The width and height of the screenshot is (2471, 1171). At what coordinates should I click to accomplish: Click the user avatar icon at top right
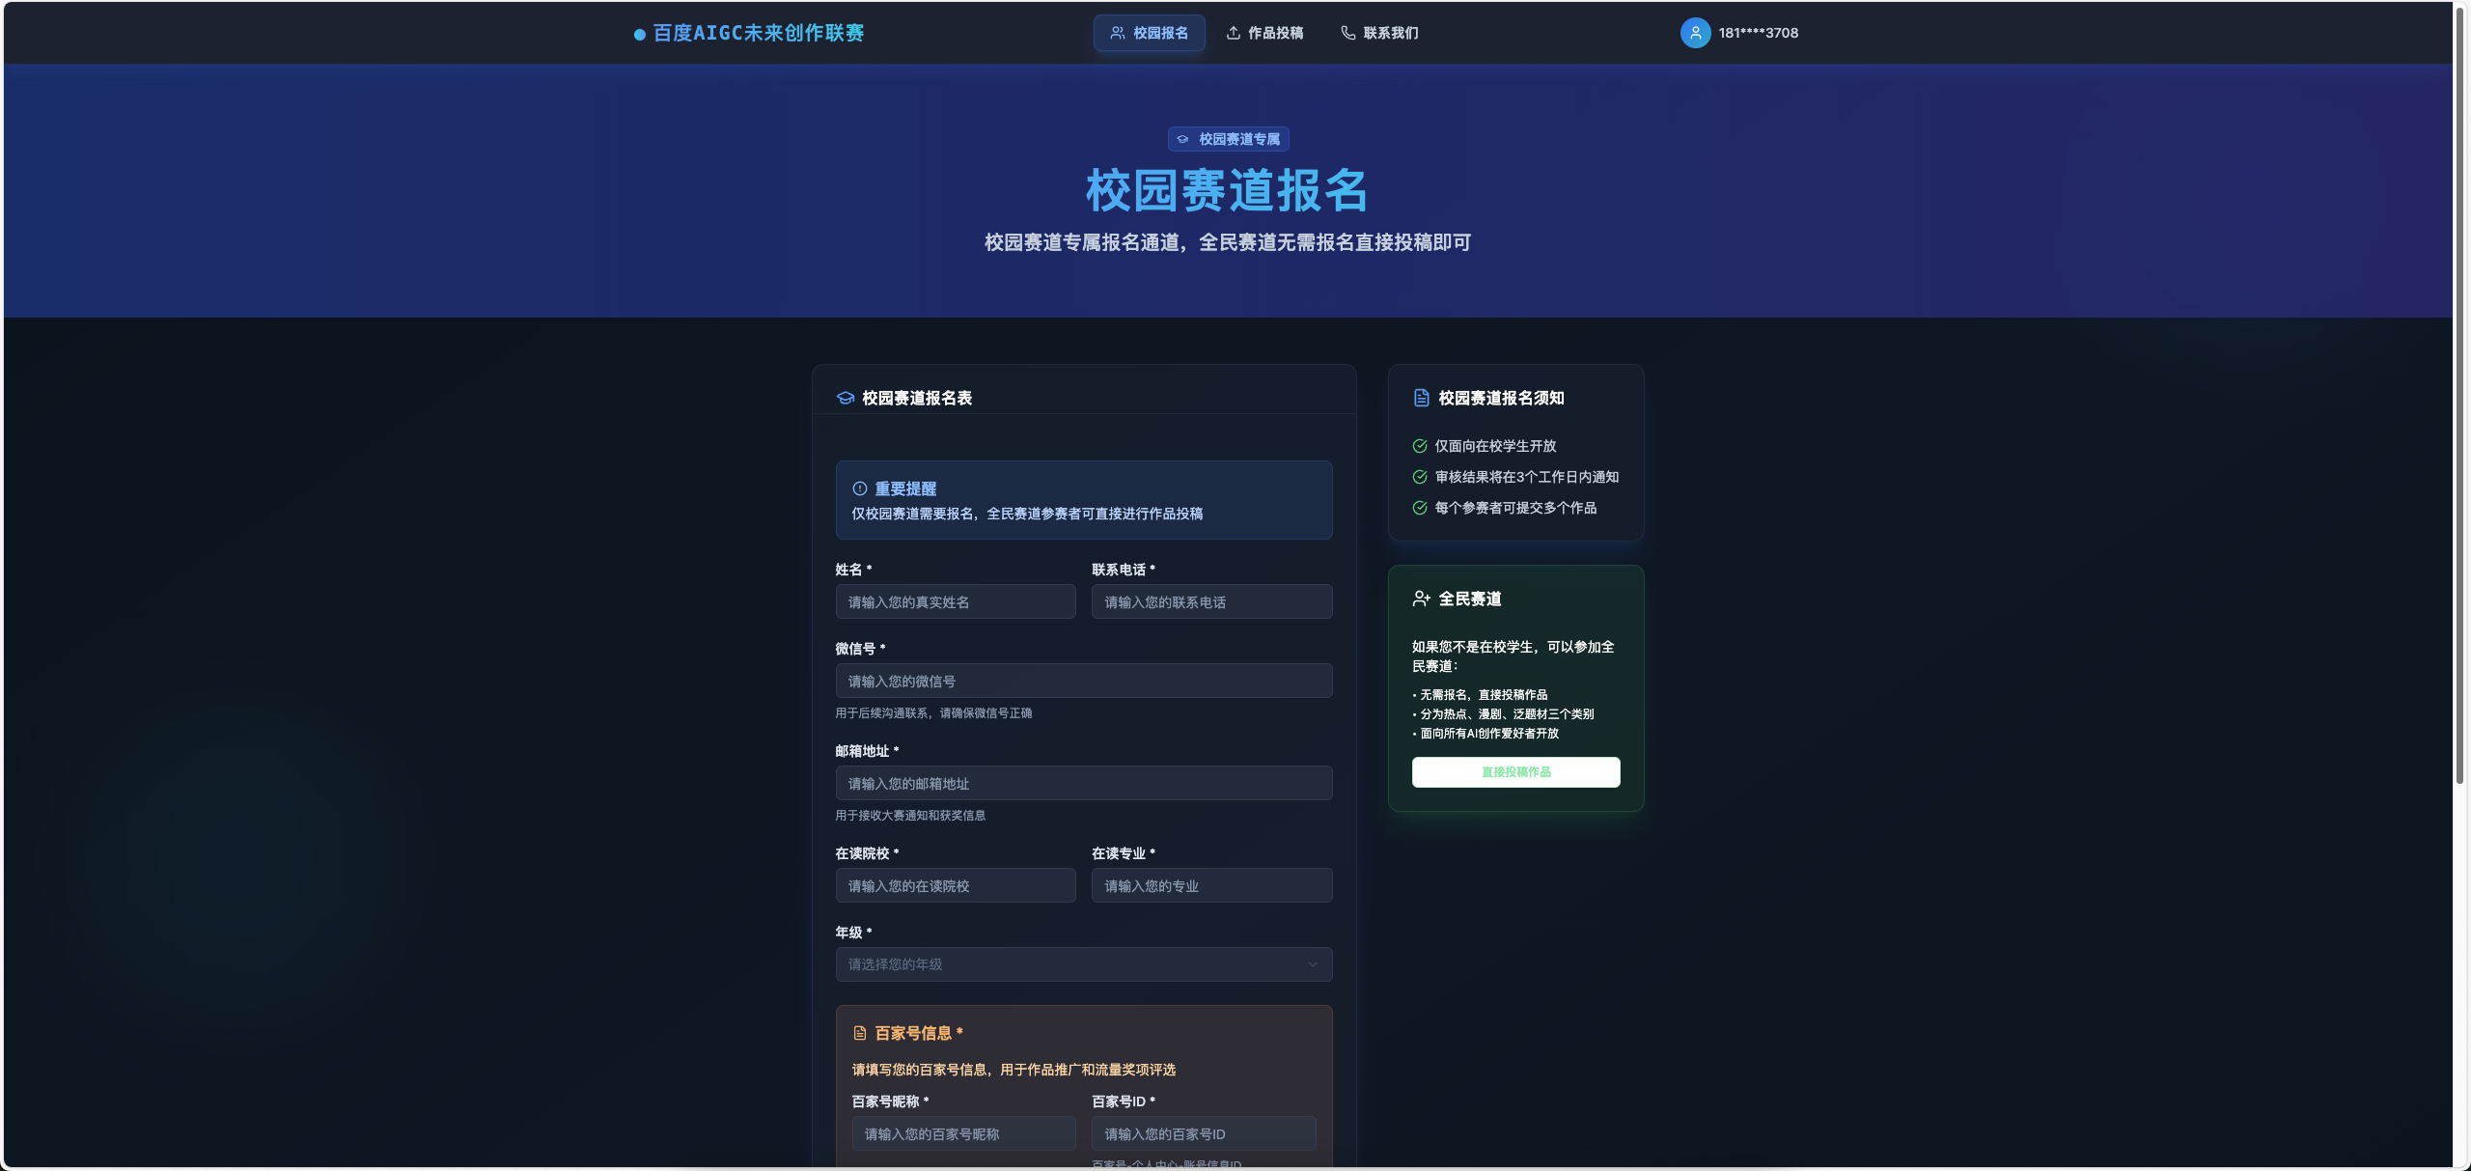tap(1695, 32)
